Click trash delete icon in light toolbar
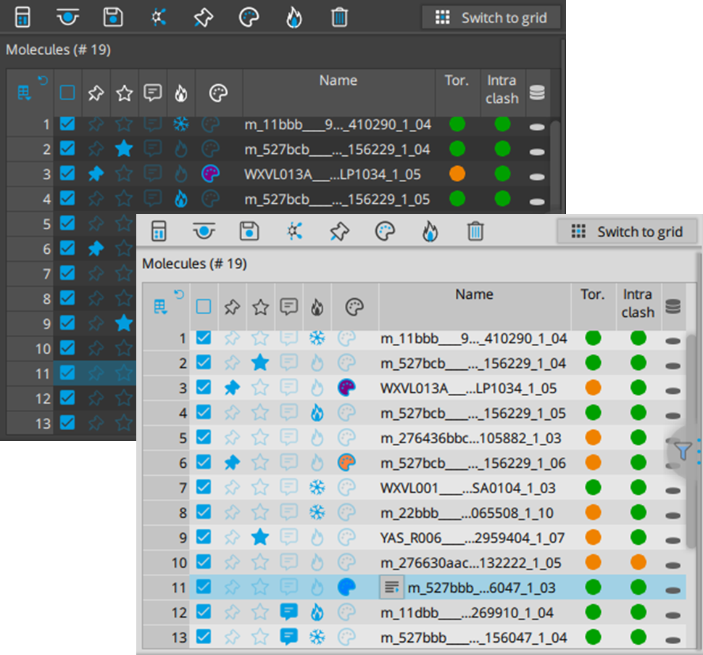 [x=475, y=231]
